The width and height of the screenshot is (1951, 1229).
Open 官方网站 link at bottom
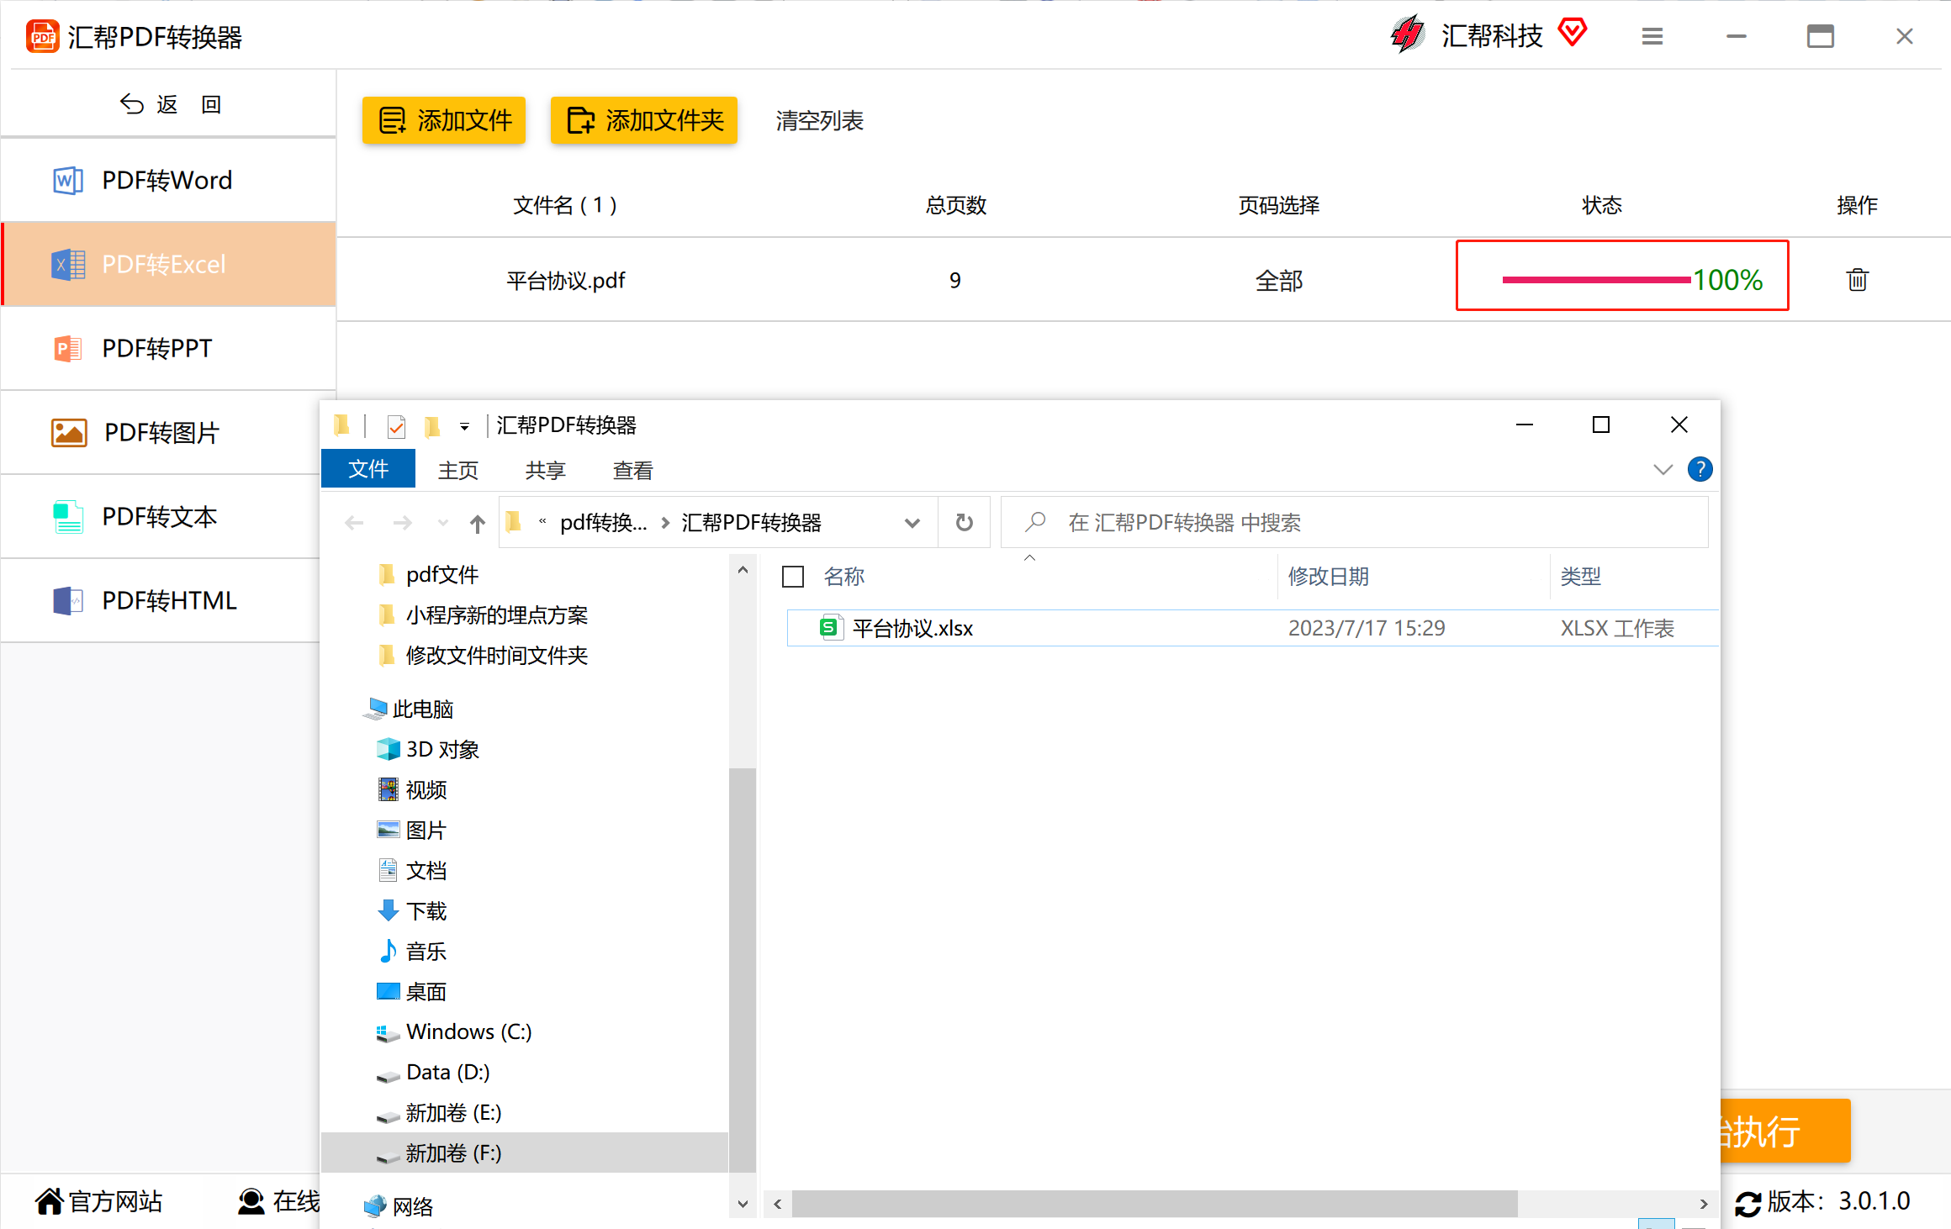[99, 1201]
